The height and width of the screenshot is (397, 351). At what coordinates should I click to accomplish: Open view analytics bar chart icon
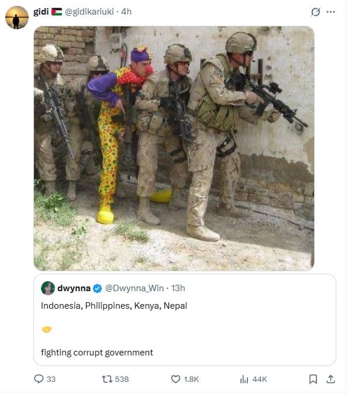244,379
